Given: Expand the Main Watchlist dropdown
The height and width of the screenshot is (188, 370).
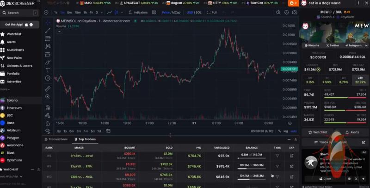Looking at the screenshot, I should (12, 176).
